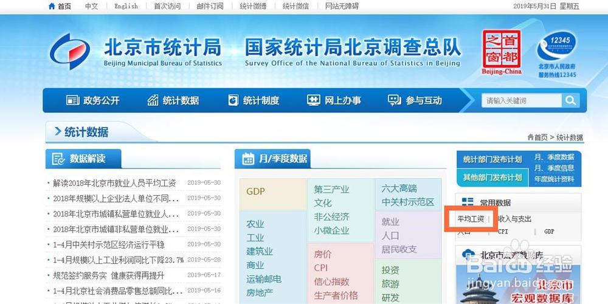Open article 解读2018年北京市就业人员平均工资
This screenshot has width=608, height=304.
pos(114,182)
